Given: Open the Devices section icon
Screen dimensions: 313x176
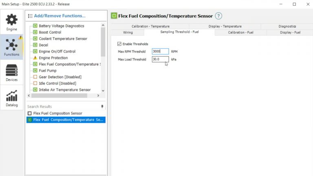Looking at the screenshot, I should click(11, 73).
